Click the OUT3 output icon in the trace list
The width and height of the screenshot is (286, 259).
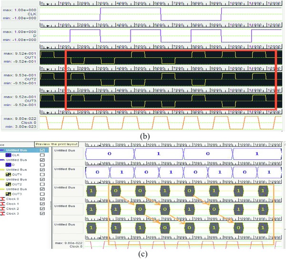click(x=8, y=194)
